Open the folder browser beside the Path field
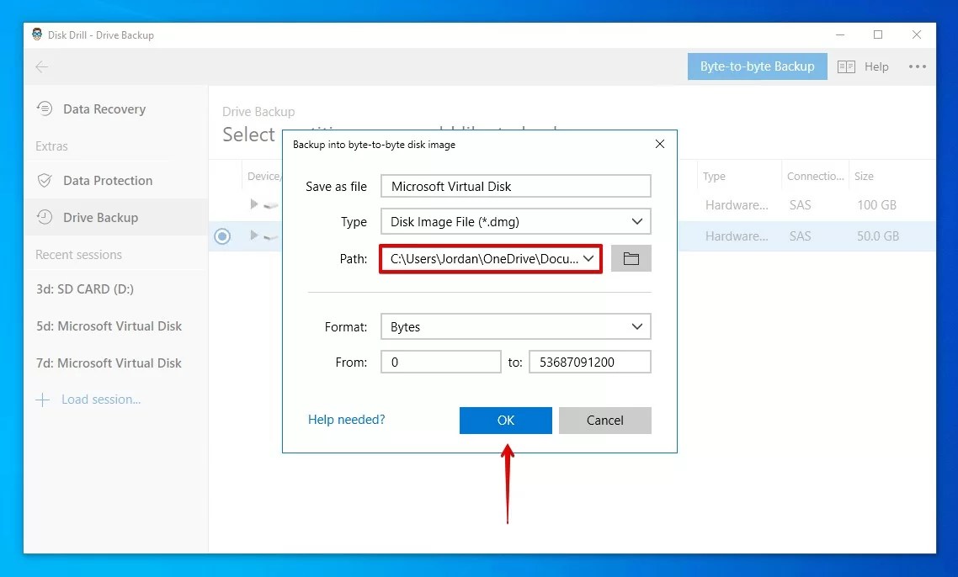 coord(631,258)
